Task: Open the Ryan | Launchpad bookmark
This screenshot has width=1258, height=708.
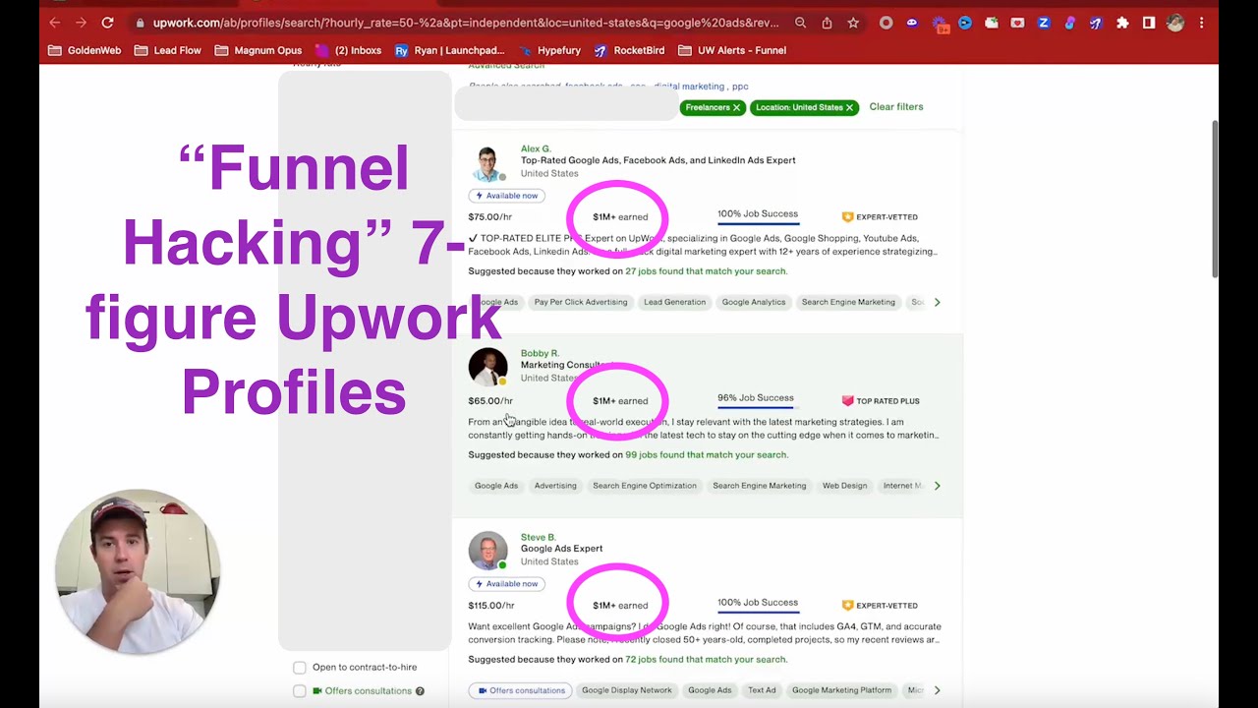Action: tap(450, 50)
